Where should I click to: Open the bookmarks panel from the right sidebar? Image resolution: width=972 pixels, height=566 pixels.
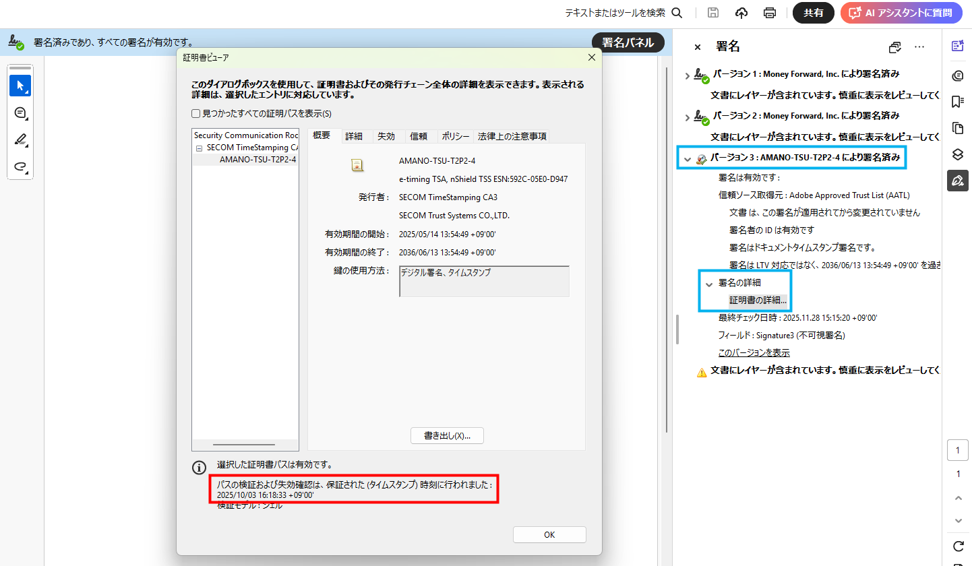point(957,101)
